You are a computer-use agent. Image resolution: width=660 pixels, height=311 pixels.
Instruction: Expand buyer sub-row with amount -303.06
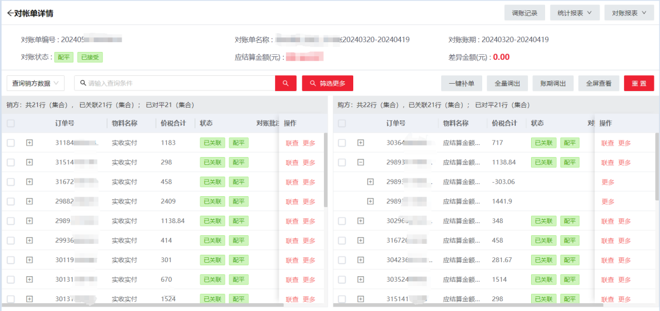[370, 182]
